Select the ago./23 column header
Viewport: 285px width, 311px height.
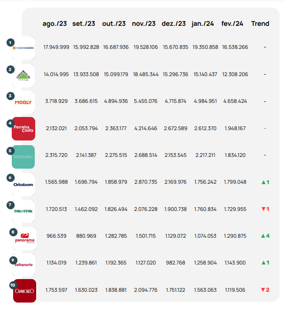click(54, 23)
